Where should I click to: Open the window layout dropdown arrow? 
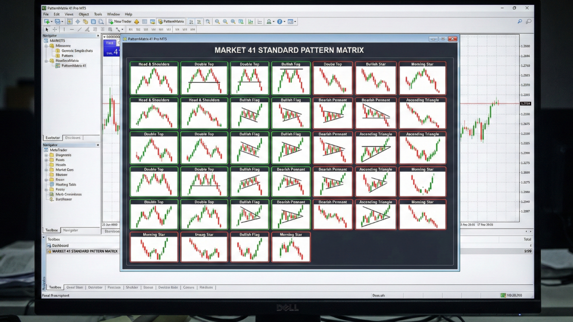295,21
